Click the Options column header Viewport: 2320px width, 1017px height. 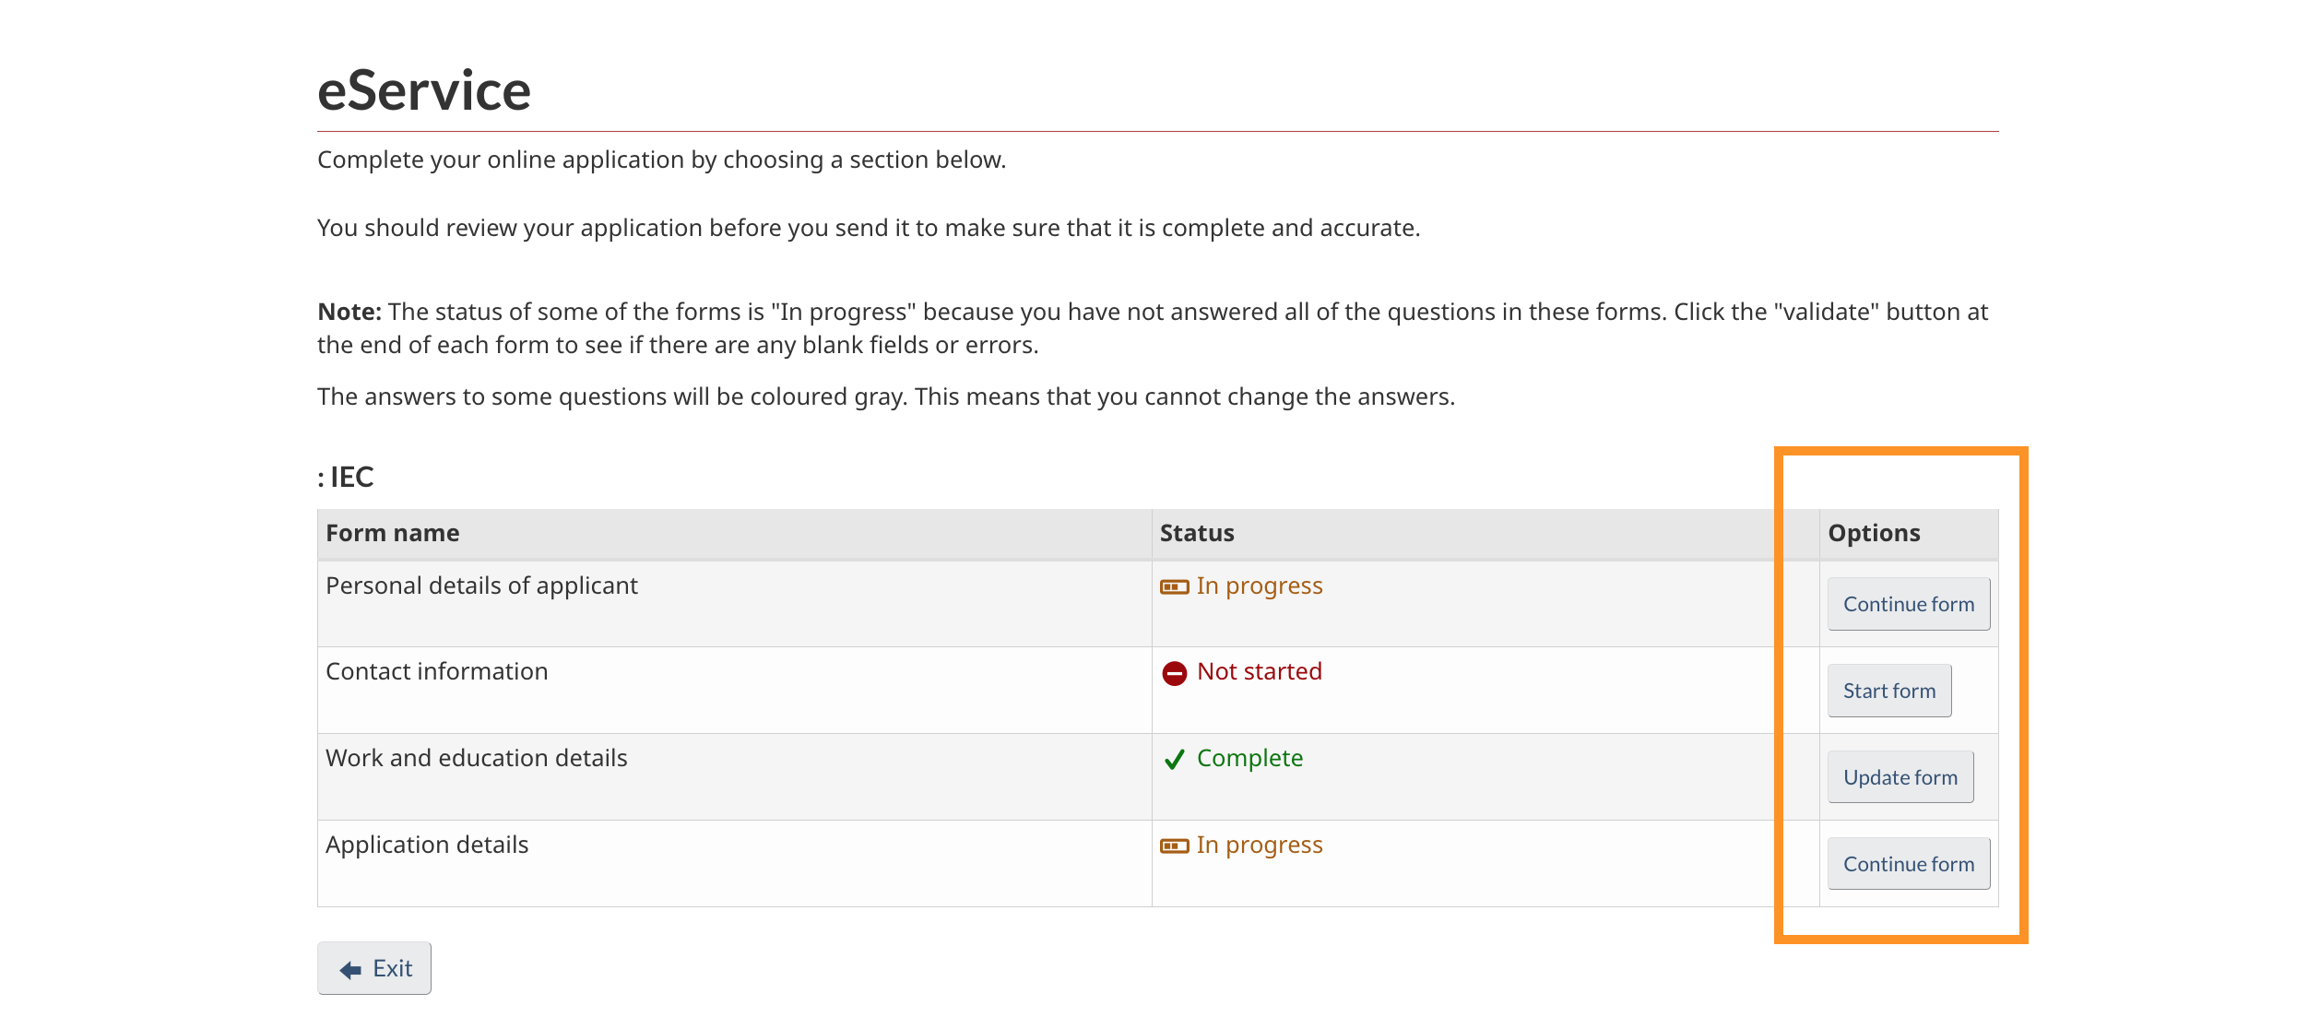tap(1874, 533)
